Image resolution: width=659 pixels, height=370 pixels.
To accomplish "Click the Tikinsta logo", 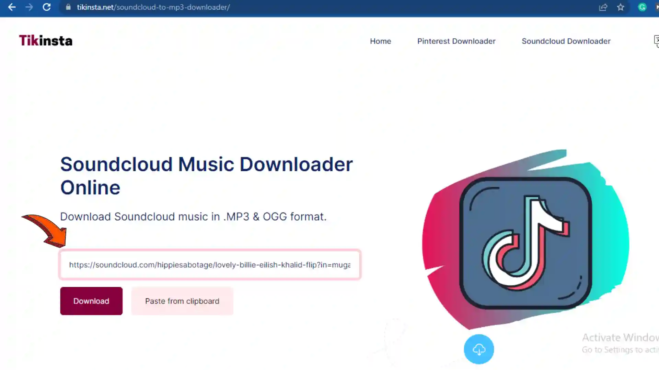I will pyautogui.click(x=46, y=41).
